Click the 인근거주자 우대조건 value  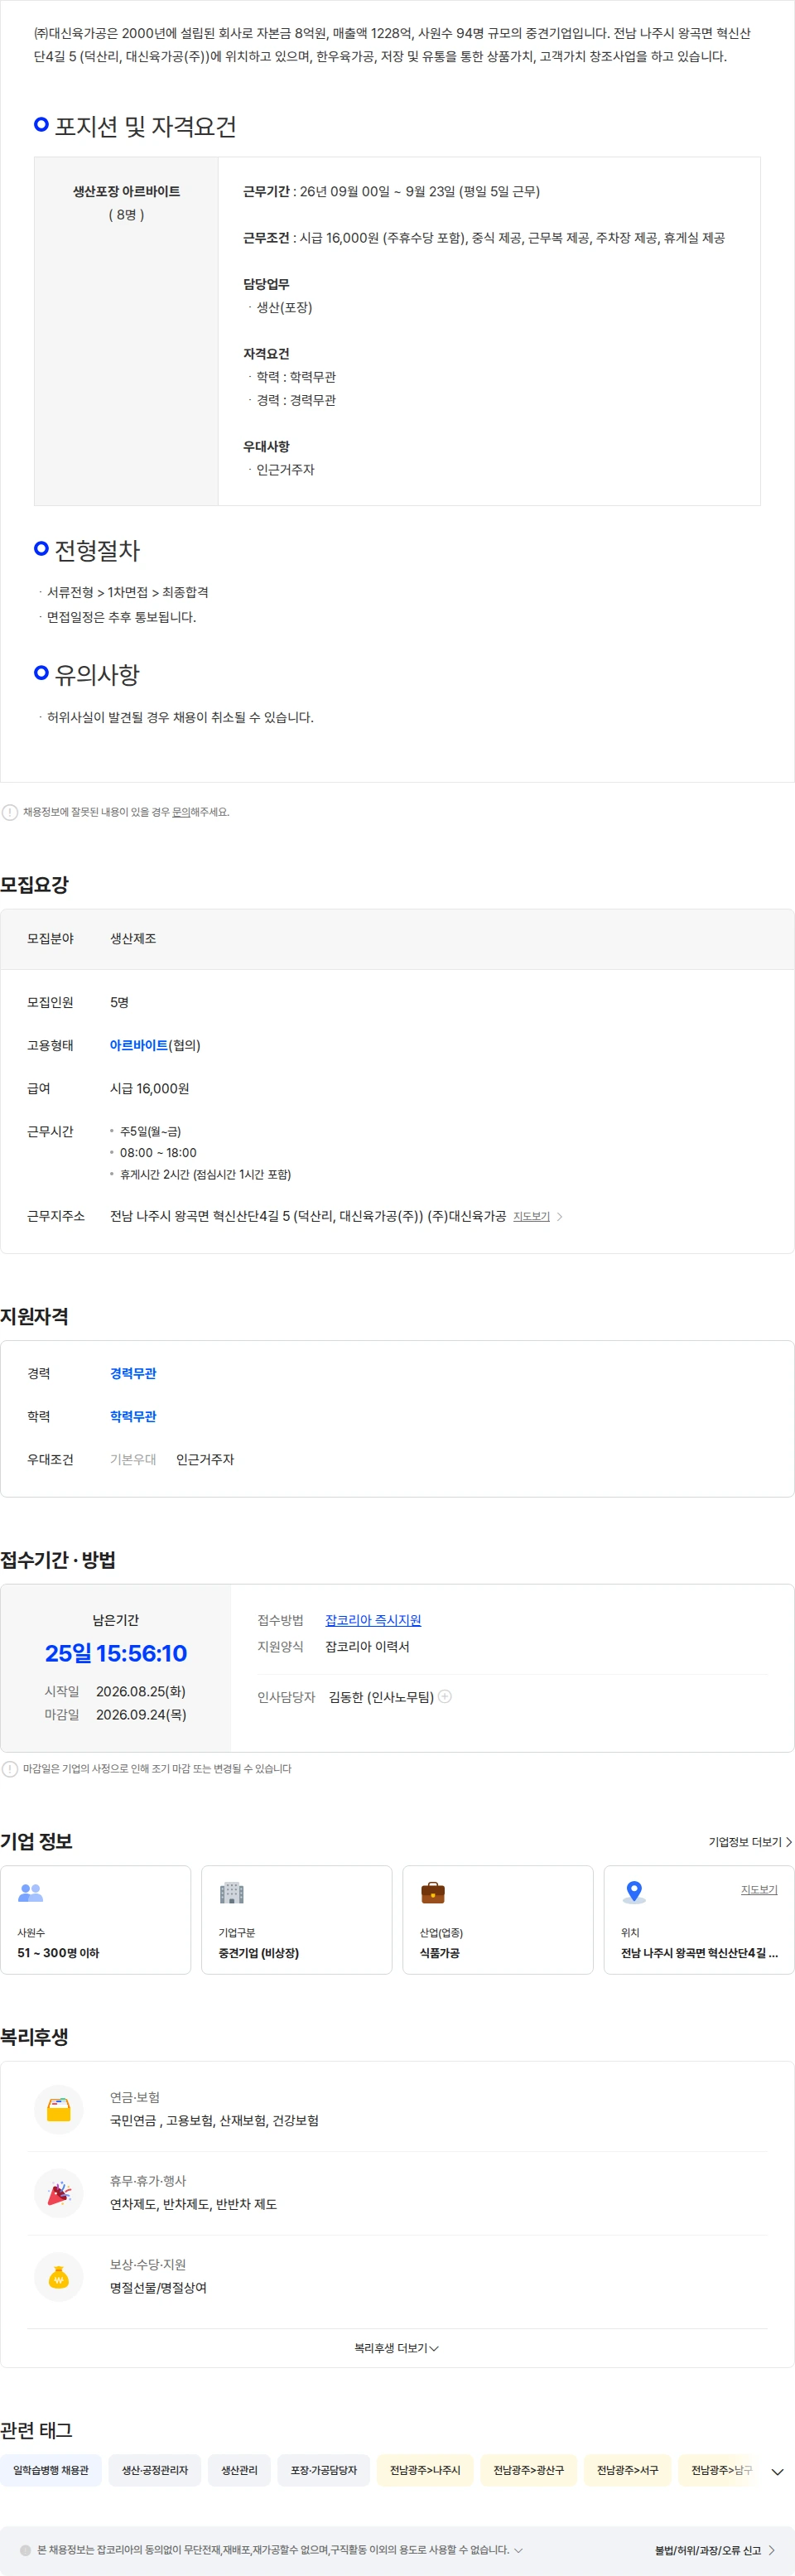(205, 1459)
